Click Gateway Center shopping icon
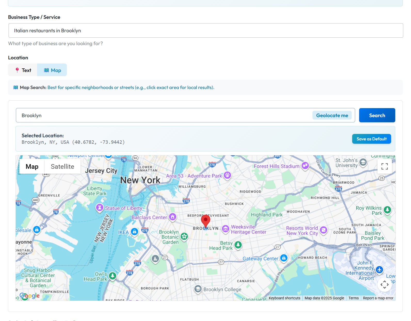411x321 pixels. (x=284, y=258)
